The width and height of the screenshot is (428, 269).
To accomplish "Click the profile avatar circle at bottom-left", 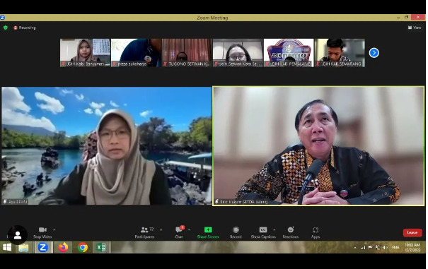I will point(18,235).
